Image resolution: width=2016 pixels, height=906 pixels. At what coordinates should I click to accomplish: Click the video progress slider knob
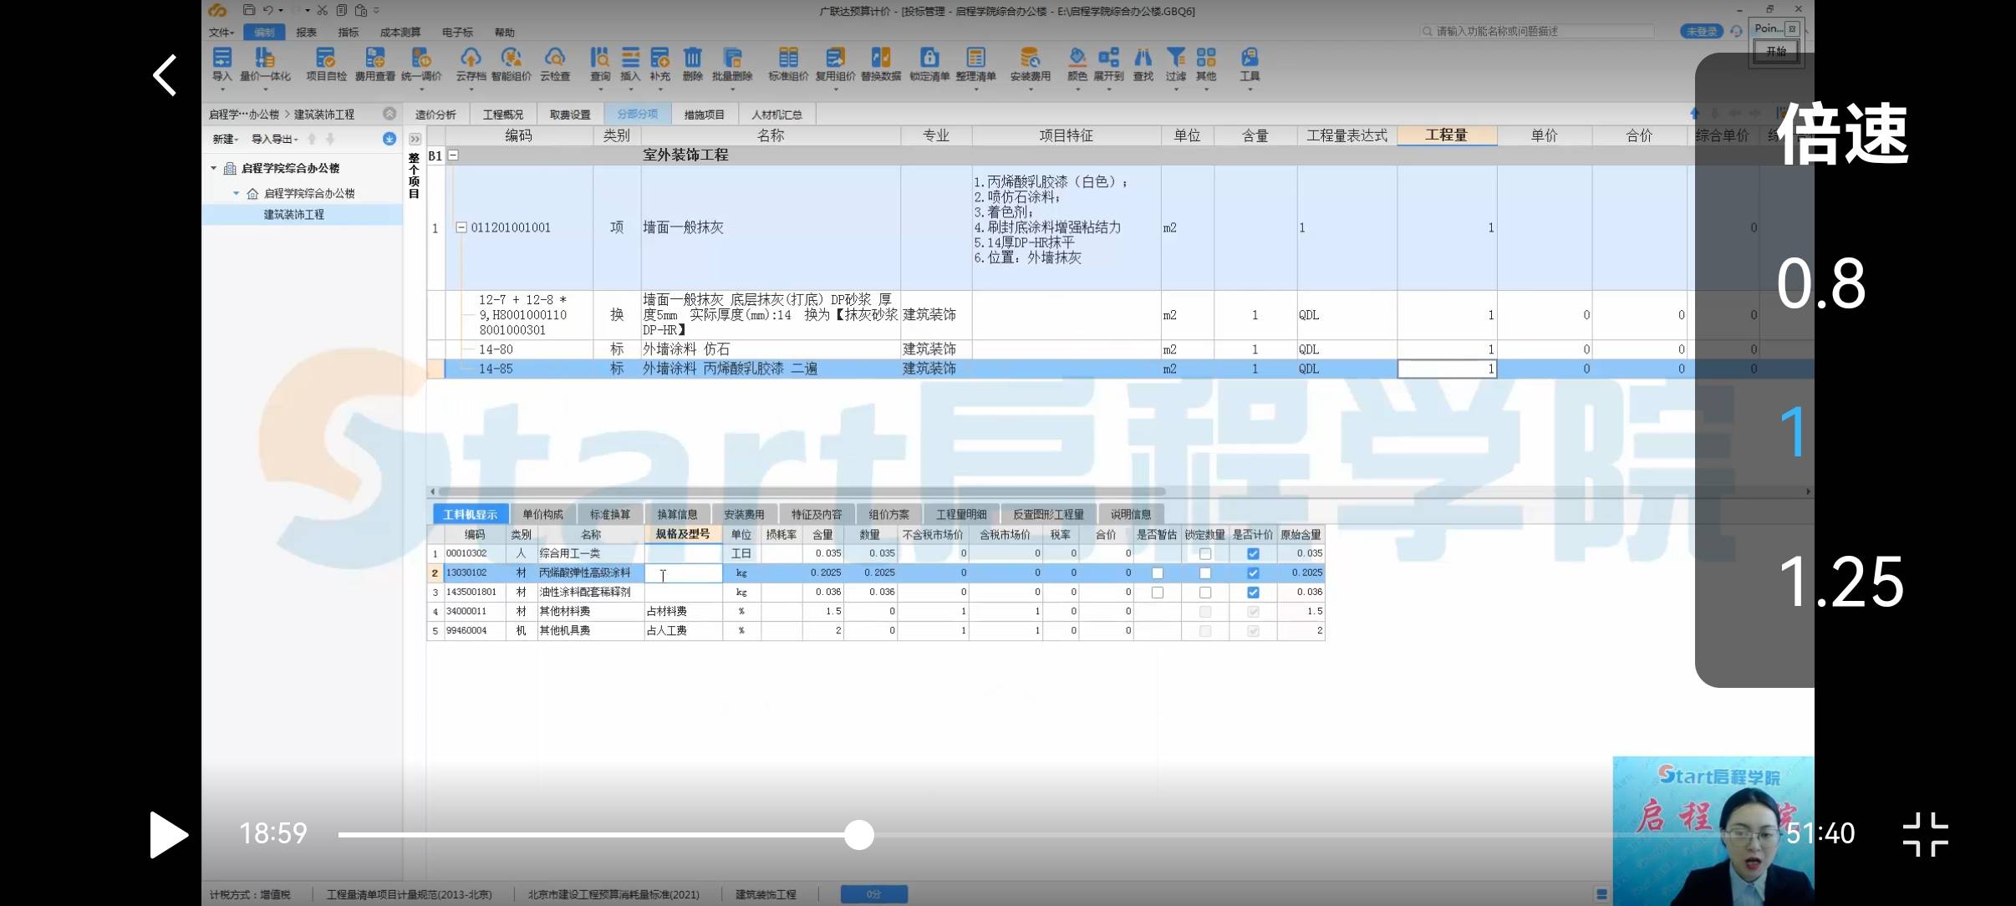(x=858, y=835)
